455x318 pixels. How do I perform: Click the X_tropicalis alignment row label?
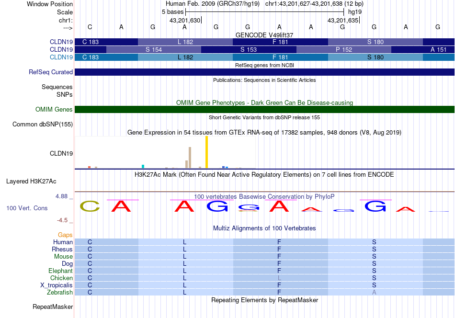pos(57,285)
